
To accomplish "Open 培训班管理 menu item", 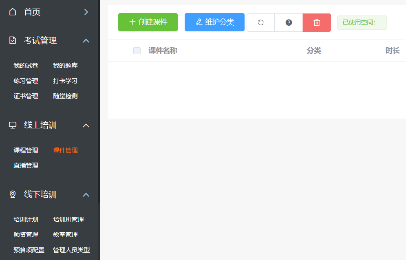I will (68, 220).
